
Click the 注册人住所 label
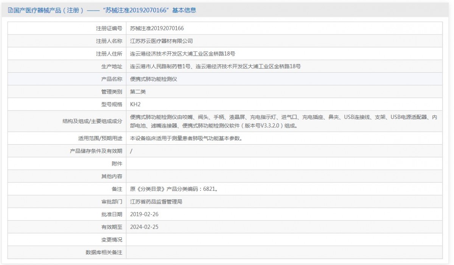[x=109, y=54]
